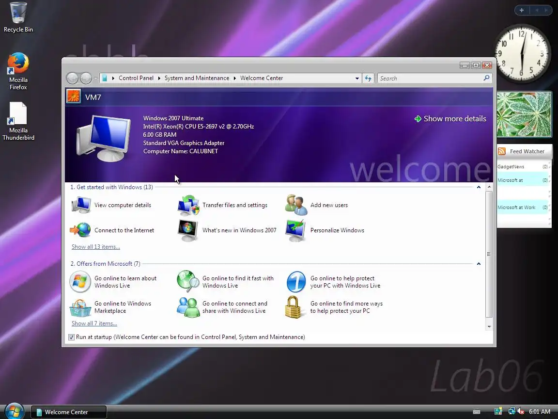Click the Personalize Windows icon
This screenshot has height=419, width=558.
click(x=296, y=230)
